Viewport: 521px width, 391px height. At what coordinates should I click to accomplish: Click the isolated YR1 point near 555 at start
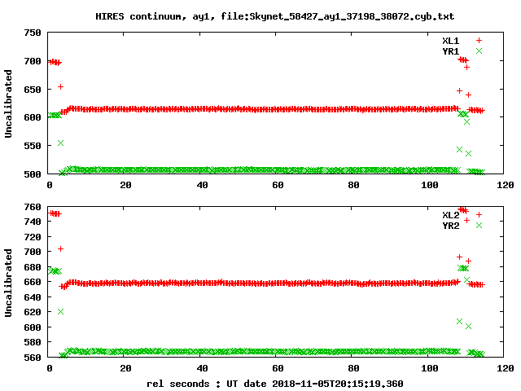(x=60, y=143)
